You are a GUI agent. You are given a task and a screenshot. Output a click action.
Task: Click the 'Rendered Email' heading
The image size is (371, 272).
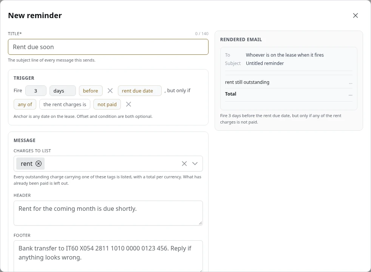click(x=241, y=40)
